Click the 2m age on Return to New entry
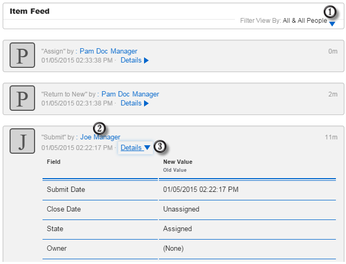Screen dimensions: 346x264 333,94
